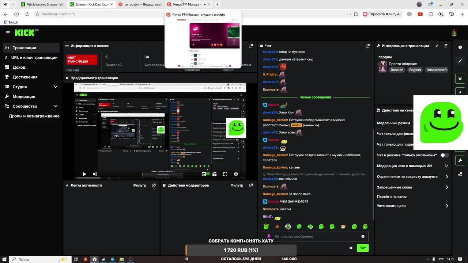Enter fullscreen in the stream preview

click(x=225, y=174)
